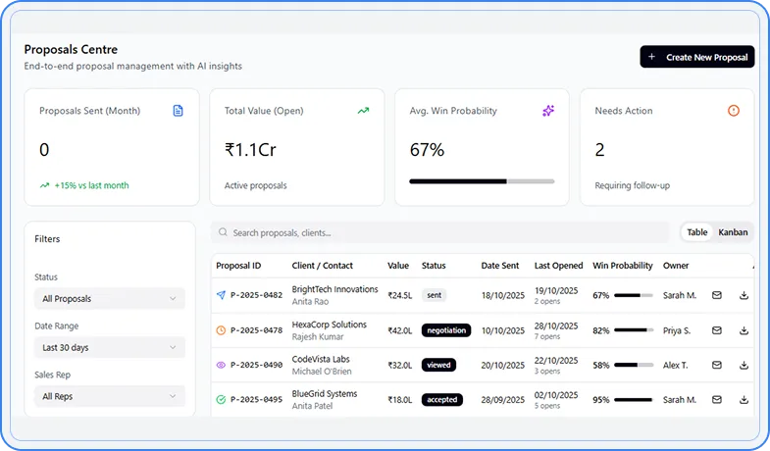Screen dimensions: 770x451
Task: Click the paper plane icon beside P-2025-0482
Action: [x=221, y=295]
